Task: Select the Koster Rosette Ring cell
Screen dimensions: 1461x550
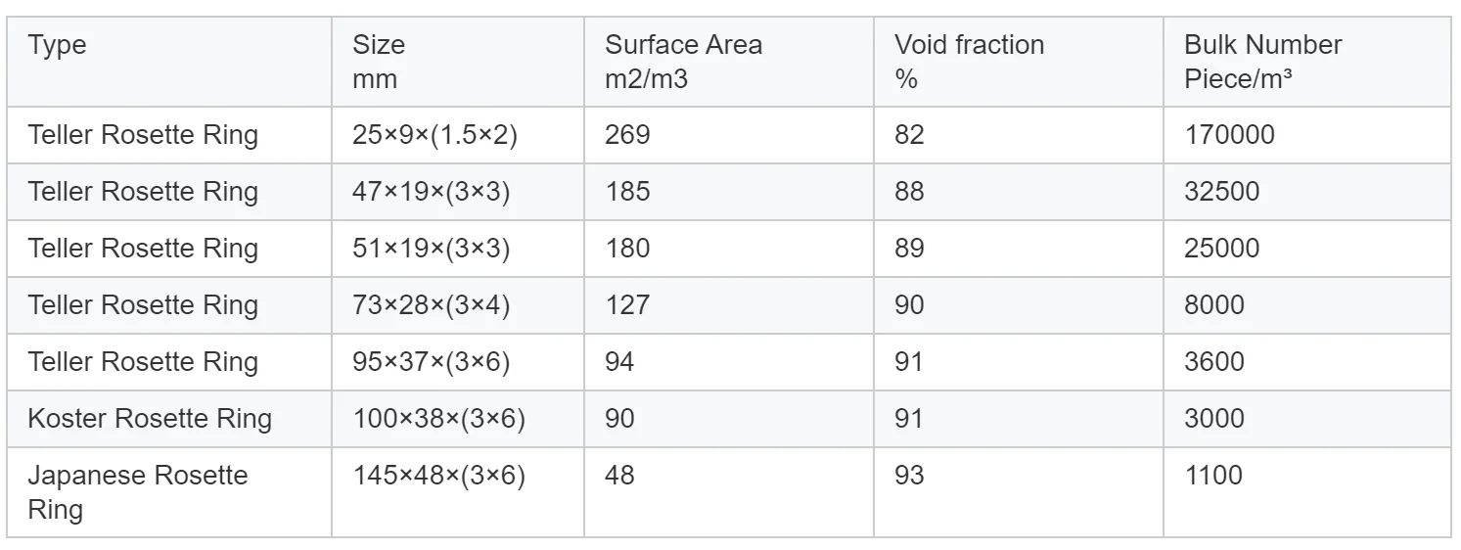Action: 150,419
